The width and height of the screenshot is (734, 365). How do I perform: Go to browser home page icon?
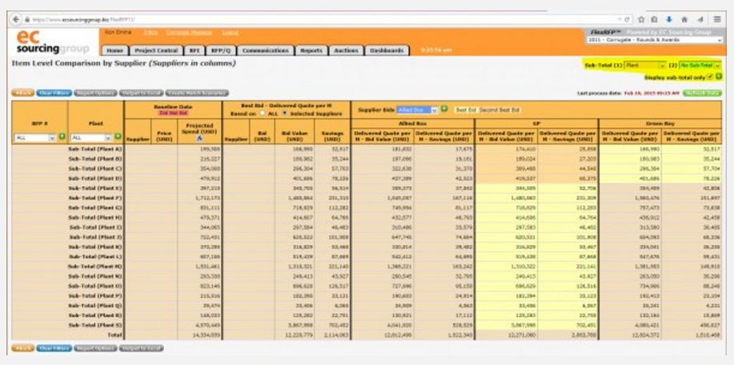(684, 20)
